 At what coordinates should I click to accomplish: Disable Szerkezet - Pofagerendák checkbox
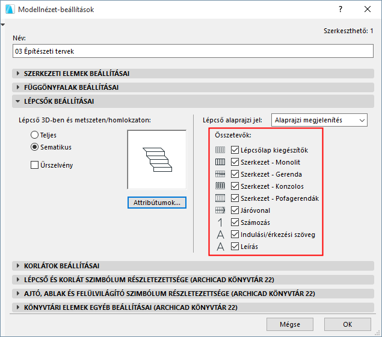pyautogui.click(x=235, y=198)
